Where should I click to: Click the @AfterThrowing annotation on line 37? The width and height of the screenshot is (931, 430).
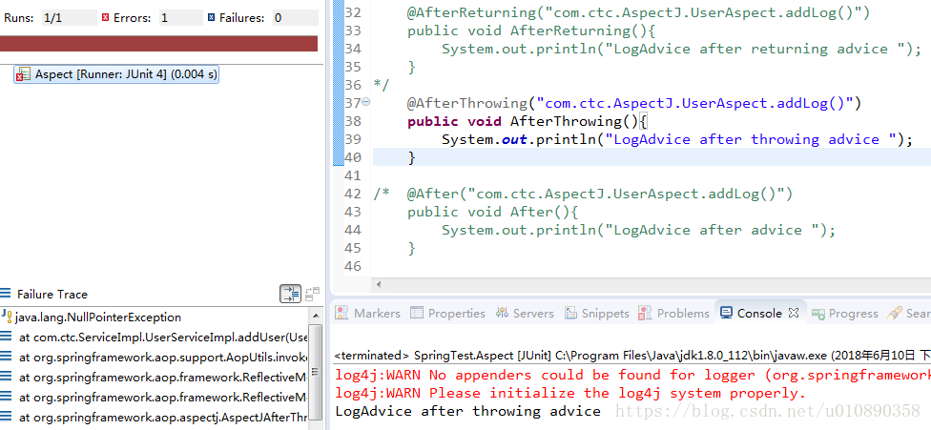click(634, 103)
